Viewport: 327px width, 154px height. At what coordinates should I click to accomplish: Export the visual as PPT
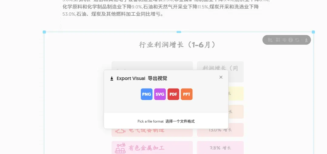(187, 94)
